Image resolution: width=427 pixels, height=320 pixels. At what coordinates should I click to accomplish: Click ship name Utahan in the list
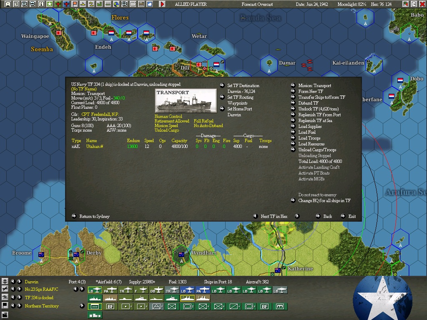[x=95, y=146]
